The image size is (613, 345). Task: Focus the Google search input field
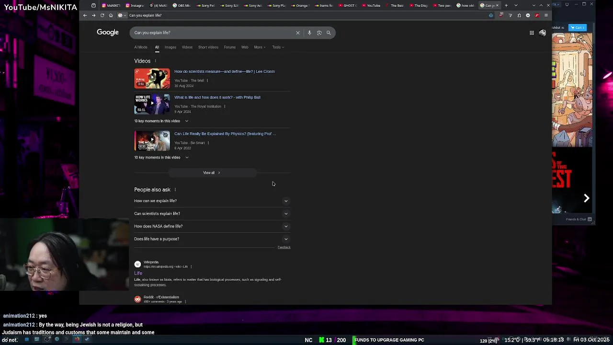pos(213,33)
